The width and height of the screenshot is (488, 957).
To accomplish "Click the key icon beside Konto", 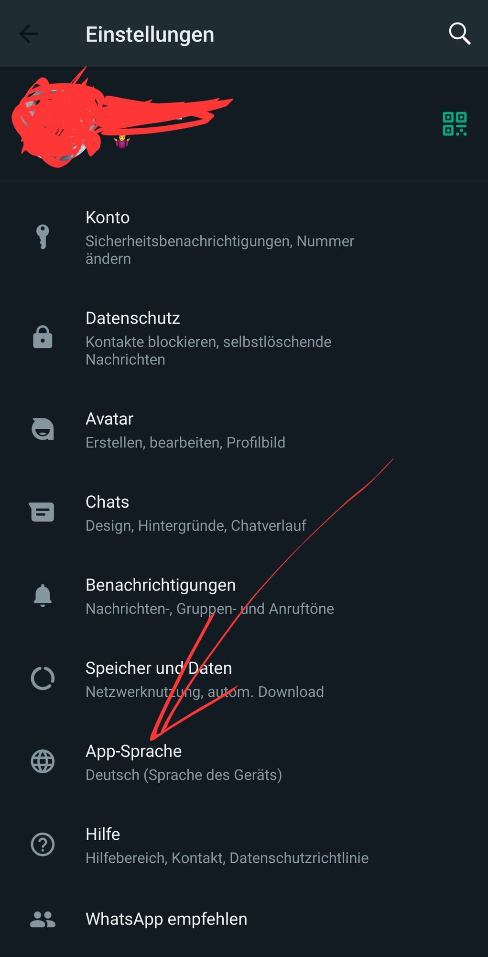I will click(43, 237).
